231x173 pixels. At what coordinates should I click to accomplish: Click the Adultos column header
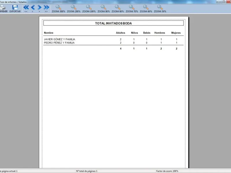point(120,33)
